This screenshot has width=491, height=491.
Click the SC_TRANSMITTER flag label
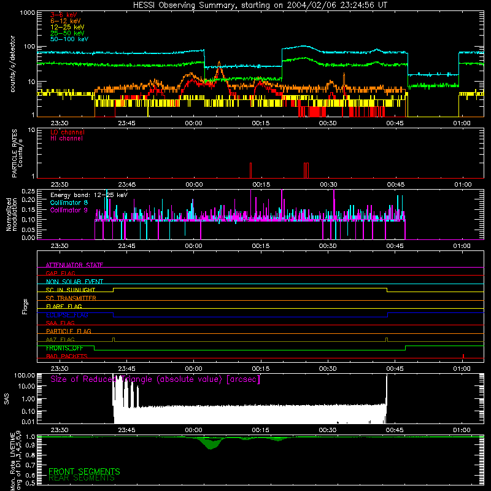click(71, 298)
